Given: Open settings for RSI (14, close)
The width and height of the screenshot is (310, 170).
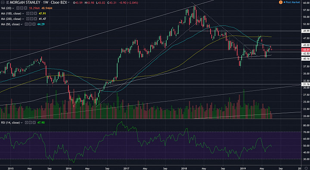Looking at the screenshot, I should (x=30, y=123).
